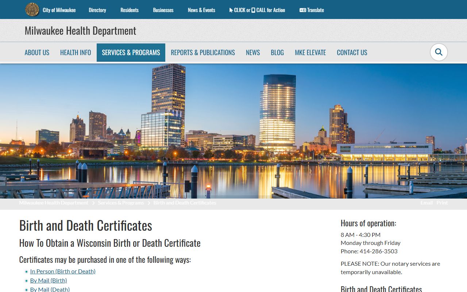Click the Birth and Death Certificates breadcrumb

coord(185,203)
